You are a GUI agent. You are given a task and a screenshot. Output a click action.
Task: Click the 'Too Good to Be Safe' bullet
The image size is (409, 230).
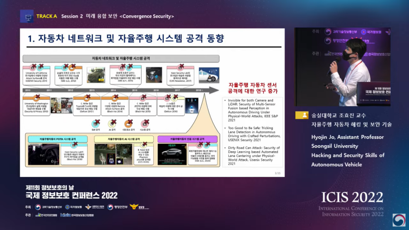pyautogui.click(x=253, y=134)
